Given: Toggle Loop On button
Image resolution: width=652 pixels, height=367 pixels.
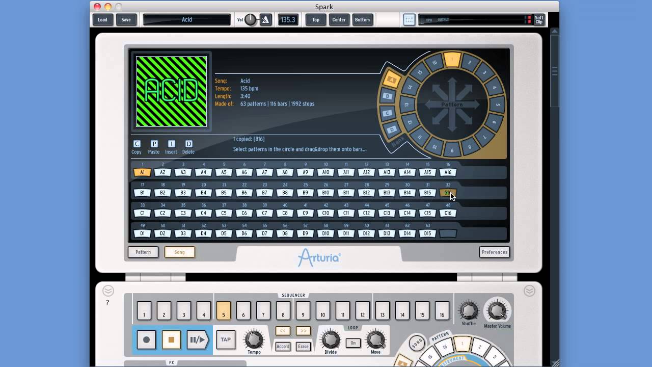Looking at the screenshot, I should tap(353, 343).
